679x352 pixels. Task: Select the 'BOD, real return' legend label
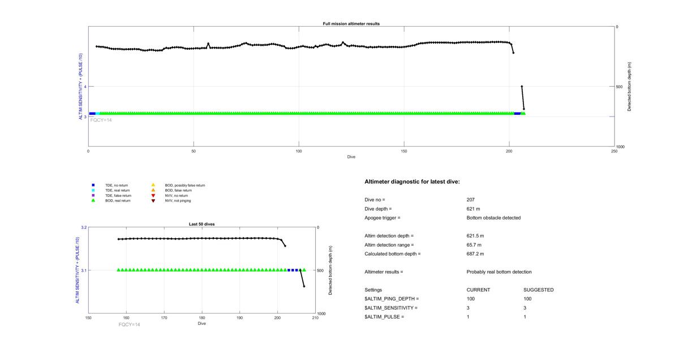pos(118,201)
